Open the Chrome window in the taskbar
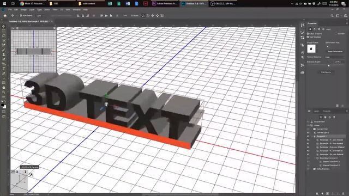 click(33, 4)
